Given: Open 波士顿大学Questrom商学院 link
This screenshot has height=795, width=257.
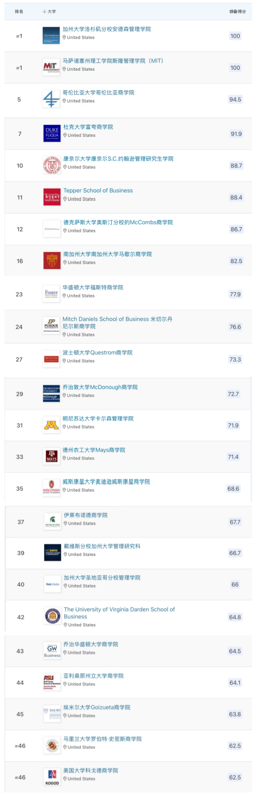Looking at the screenshot, I should pos(97,353).
